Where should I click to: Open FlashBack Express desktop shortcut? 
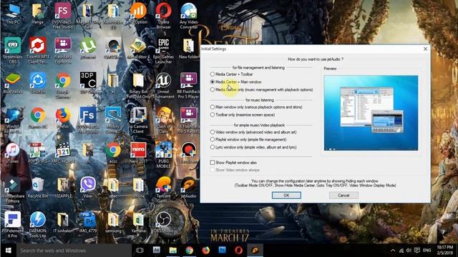[x=62, y=50]
